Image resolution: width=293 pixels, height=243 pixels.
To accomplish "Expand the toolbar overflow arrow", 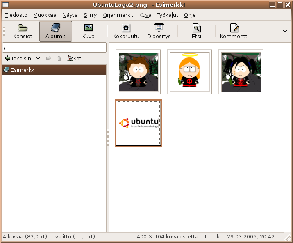I will tap(285, 31).
